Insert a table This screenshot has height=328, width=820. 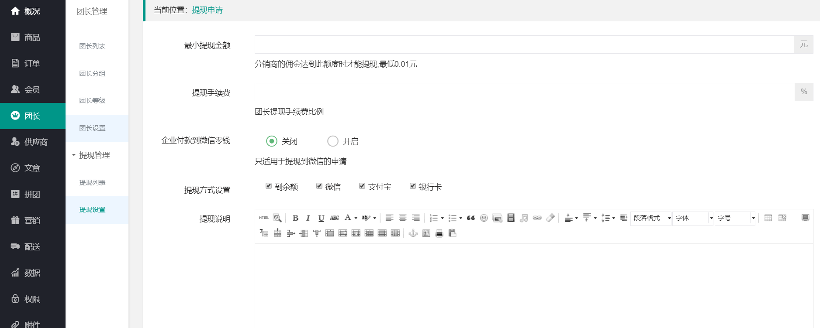pyautogui.click(x=768, y=218)
